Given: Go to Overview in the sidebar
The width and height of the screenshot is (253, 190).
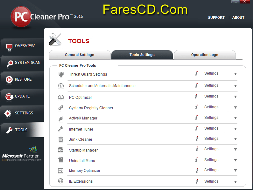Looking at the screenshot, I should click(22, 46).
